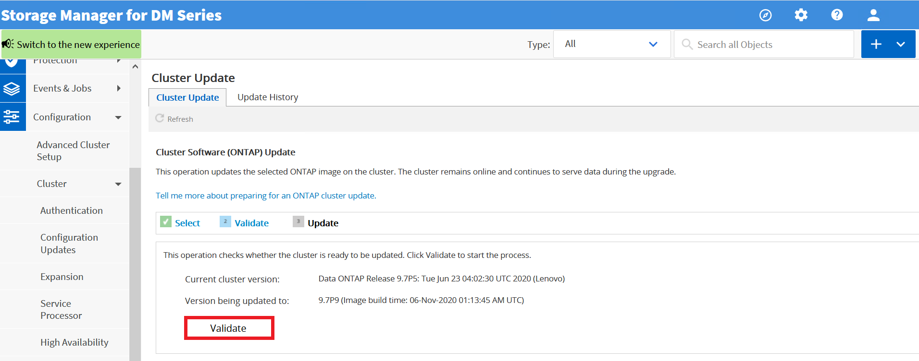919x361 pixels.
Task: Open Service Processor in sidebar
Action: point(61,309)
